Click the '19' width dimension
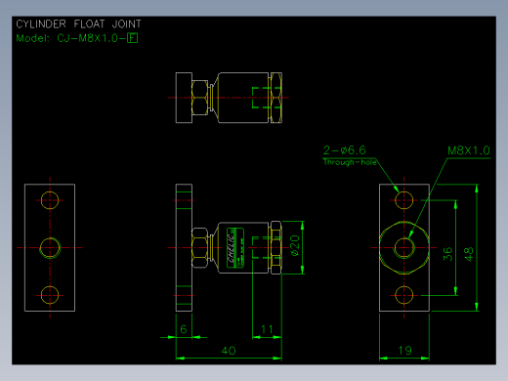The width and height of the screenshot is (508, 381). pyautogui.click(x=404, y=351)
